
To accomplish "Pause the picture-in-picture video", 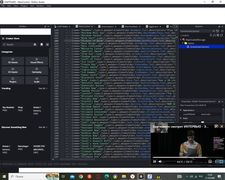I will pos(154,162).
